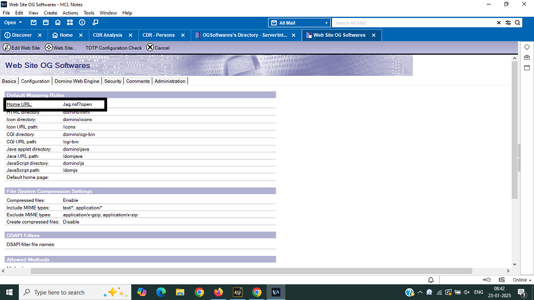
Task: Click the Discover info icon in the toolbar
Action: point(82,22)
